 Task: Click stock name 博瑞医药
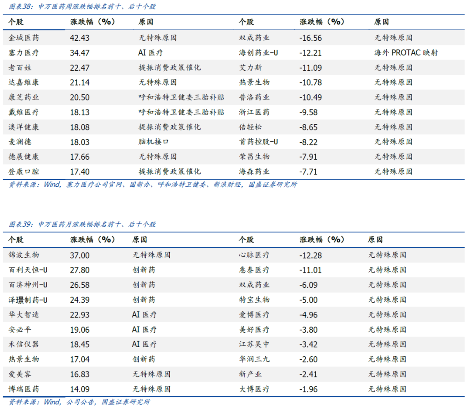point(24,389)
